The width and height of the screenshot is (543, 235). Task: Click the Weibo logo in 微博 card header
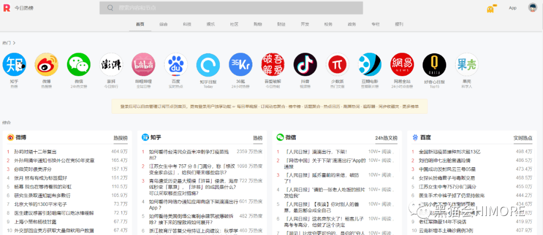11,137
